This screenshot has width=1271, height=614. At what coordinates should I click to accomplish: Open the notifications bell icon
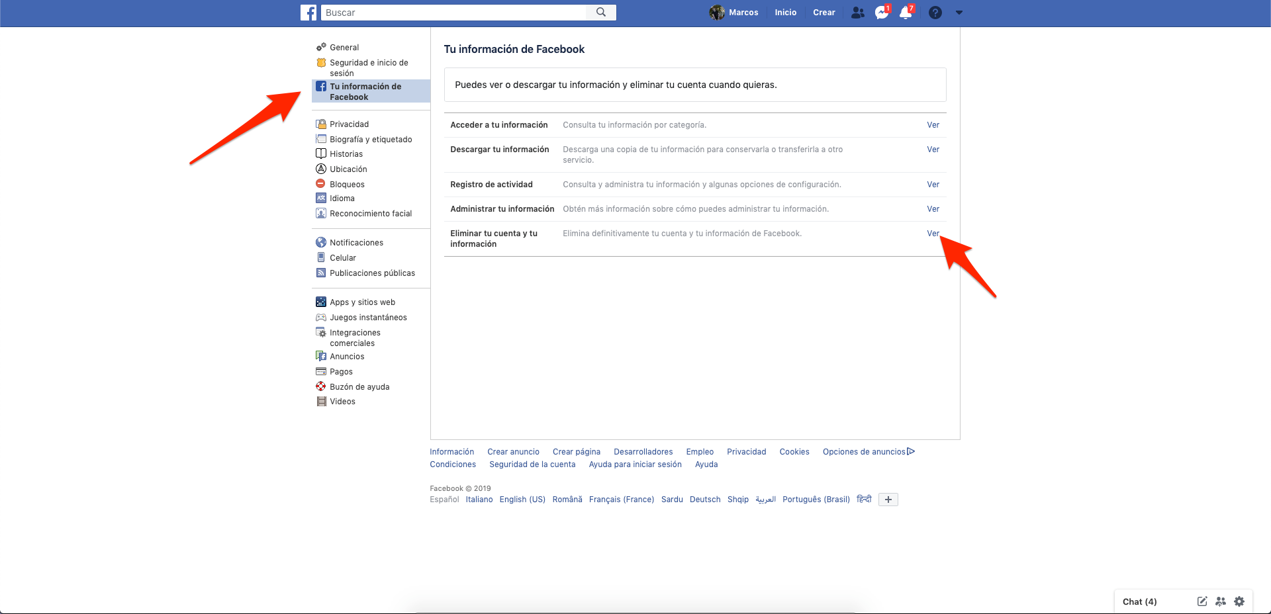point(905,13)
